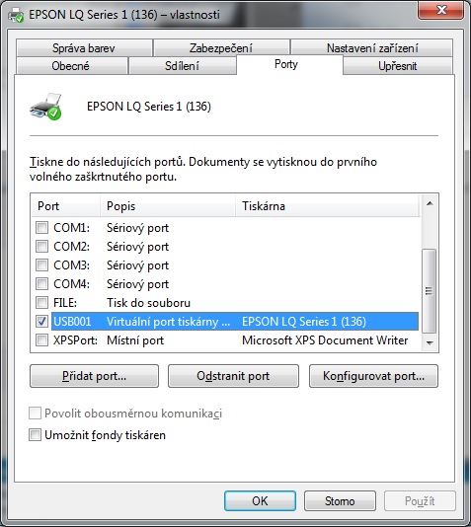This screenshot has height=527, width=471.
Task: Check the COM2: port checkbox
Action: [41, 247]
